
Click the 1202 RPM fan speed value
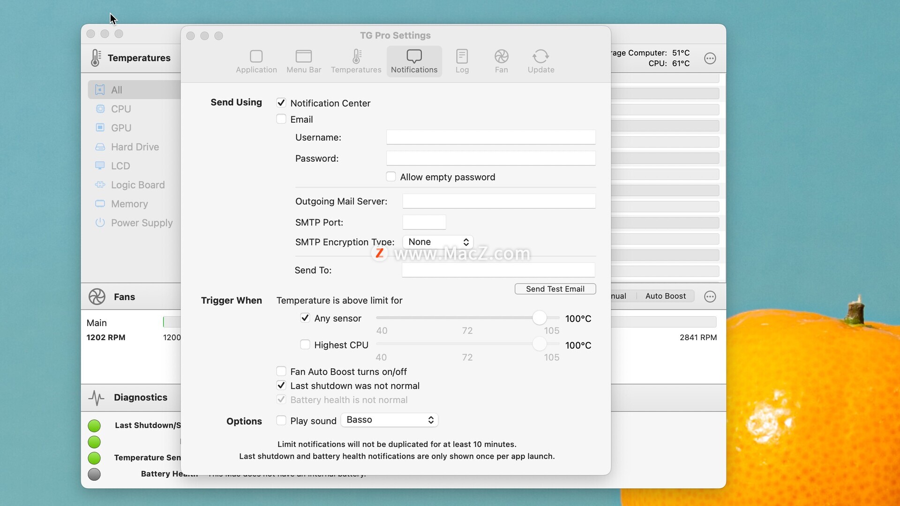106,337
